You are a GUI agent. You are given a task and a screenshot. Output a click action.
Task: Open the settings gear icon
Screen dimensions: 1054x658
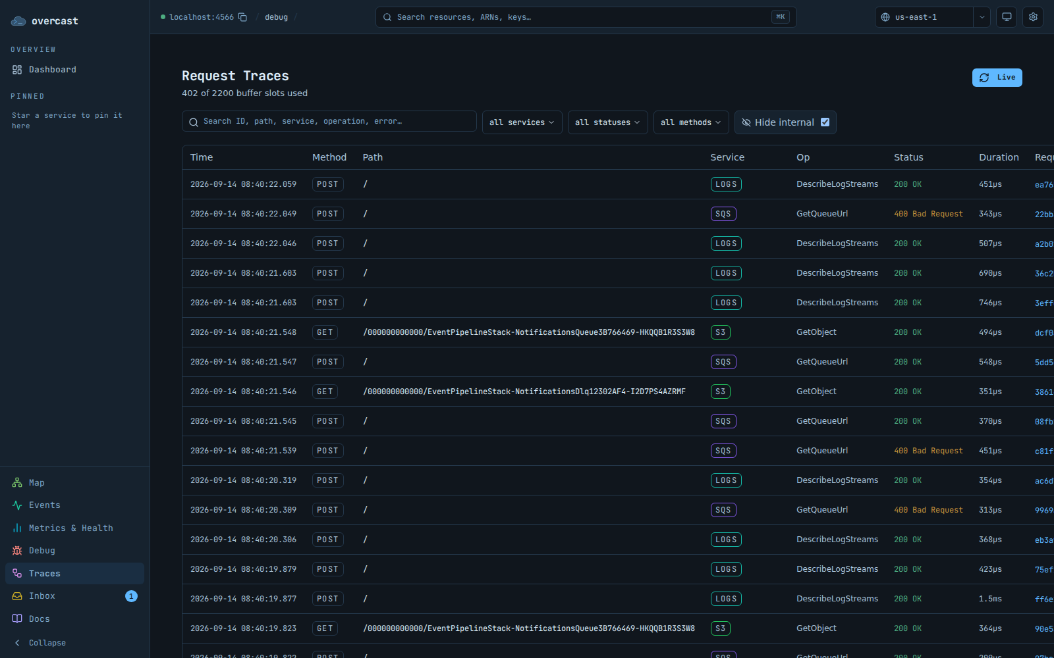click(x=1033, y=17)
